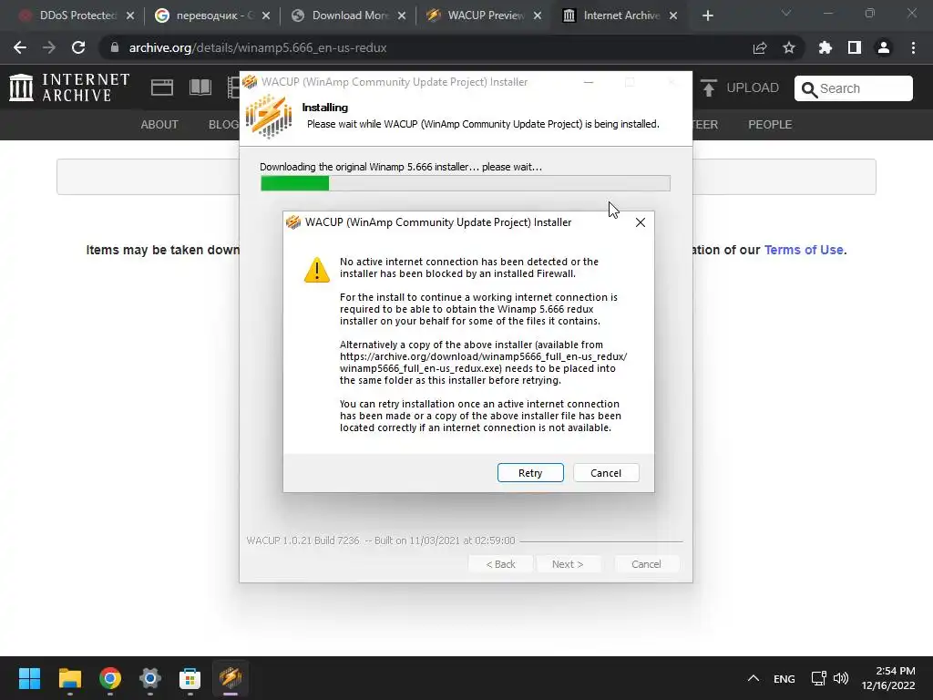The height and width of the screenshot is (700, 933).
Task: Click Retry in the WACUP warning dialog
Action: (x=530, y=473)
